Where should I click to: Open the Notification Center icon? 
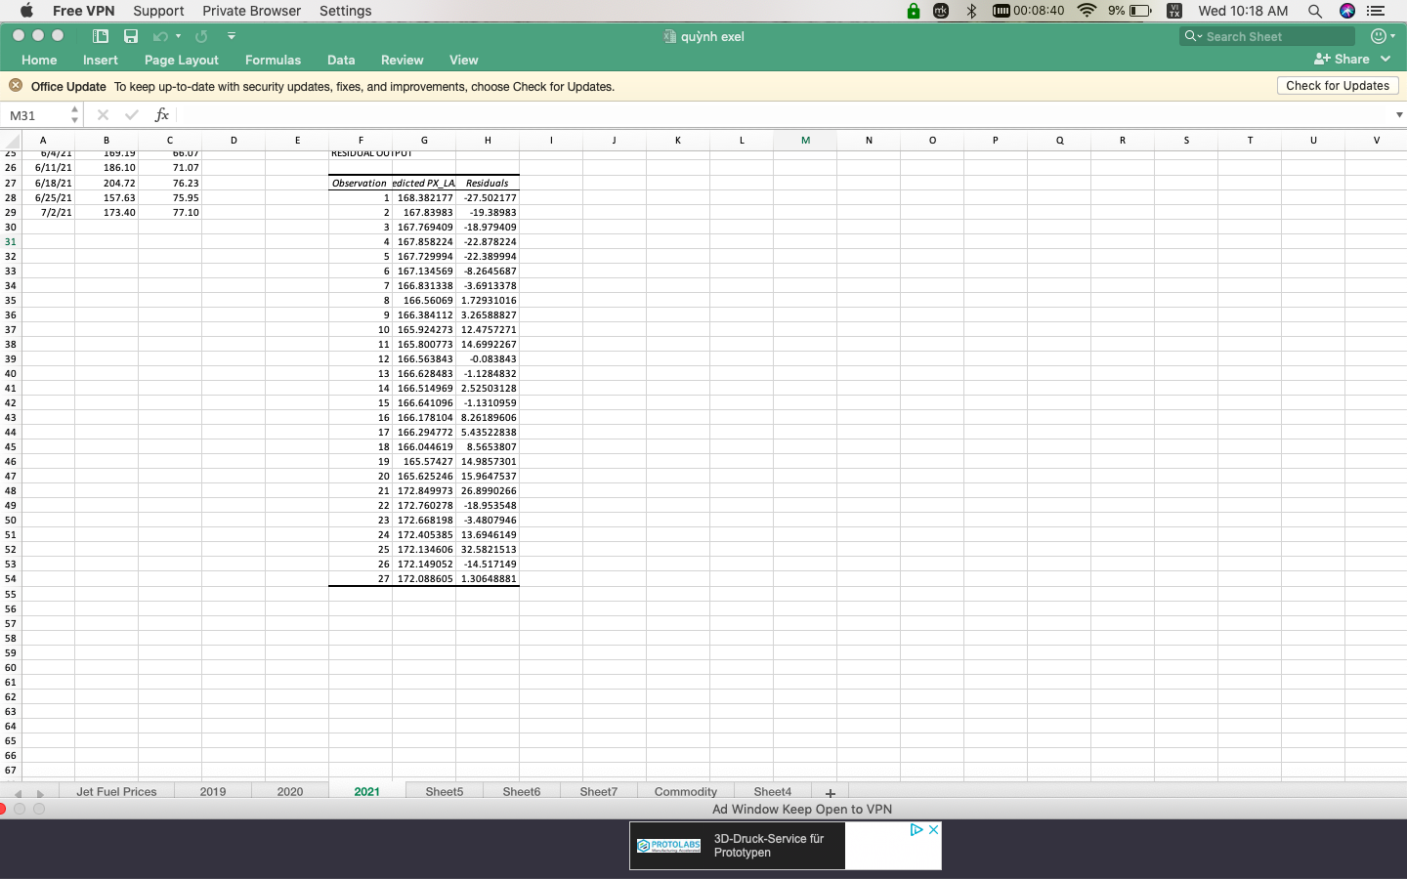point(1376,11)
